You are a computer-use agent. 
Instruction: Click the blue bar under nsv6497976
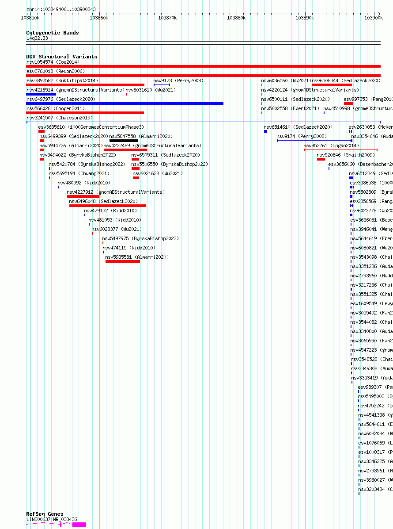tap(125, 103)
